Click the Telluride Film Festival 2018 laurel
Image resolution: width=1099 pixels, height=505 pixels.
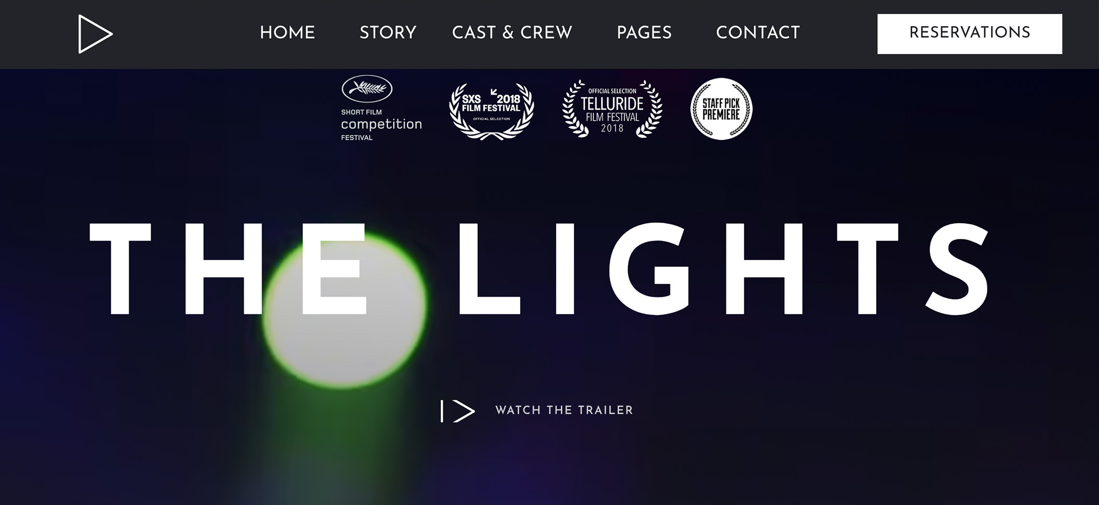612,109
